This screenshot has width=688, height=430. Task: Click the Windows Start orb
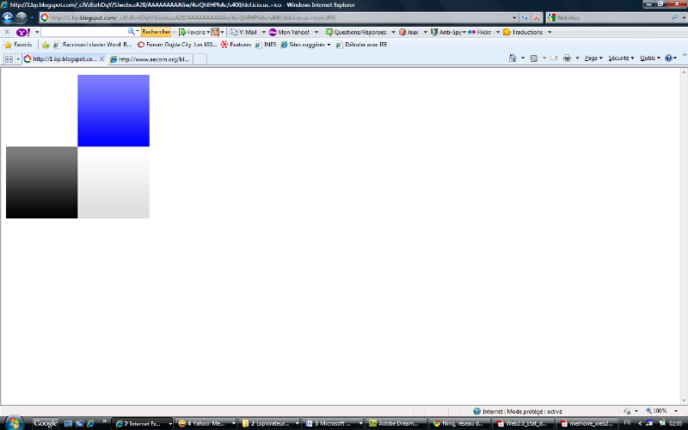coord(14,423)
